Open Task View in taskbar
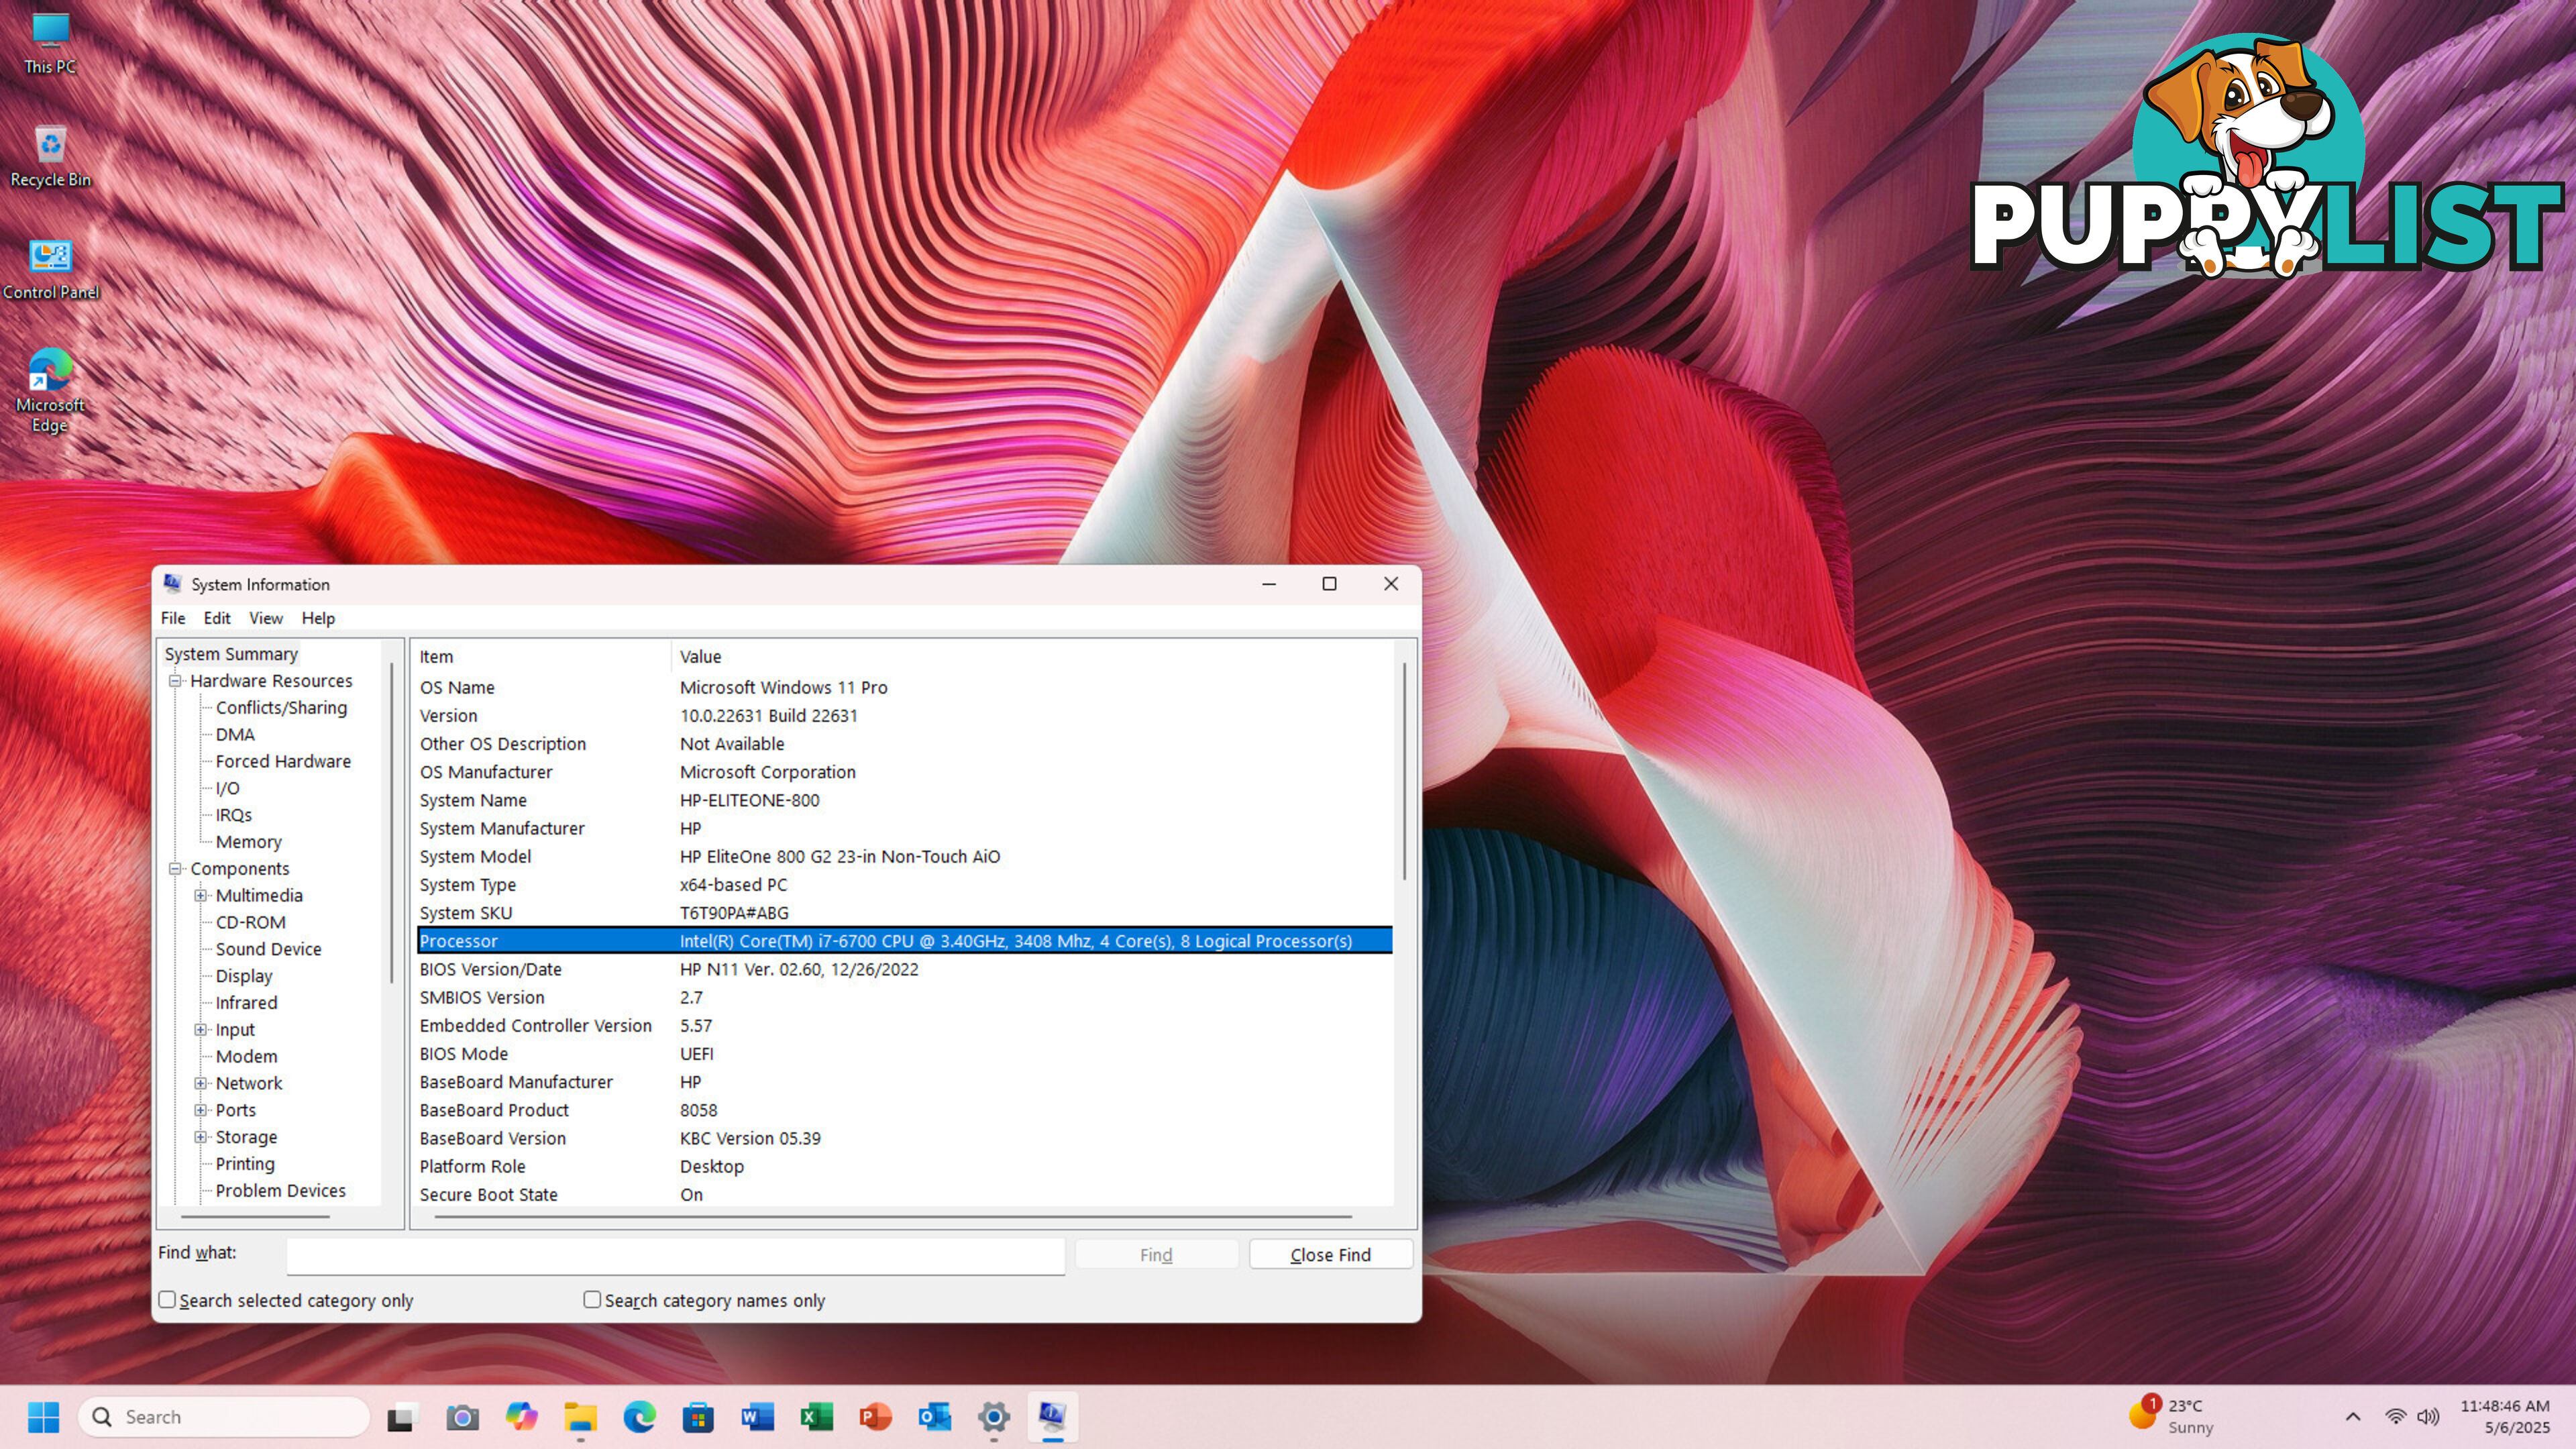Screen dimensions: 2576x1449 [x=401, y=1416]
